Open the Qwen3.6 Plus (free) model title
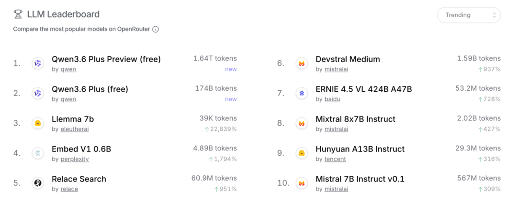 tap(90, 89)
